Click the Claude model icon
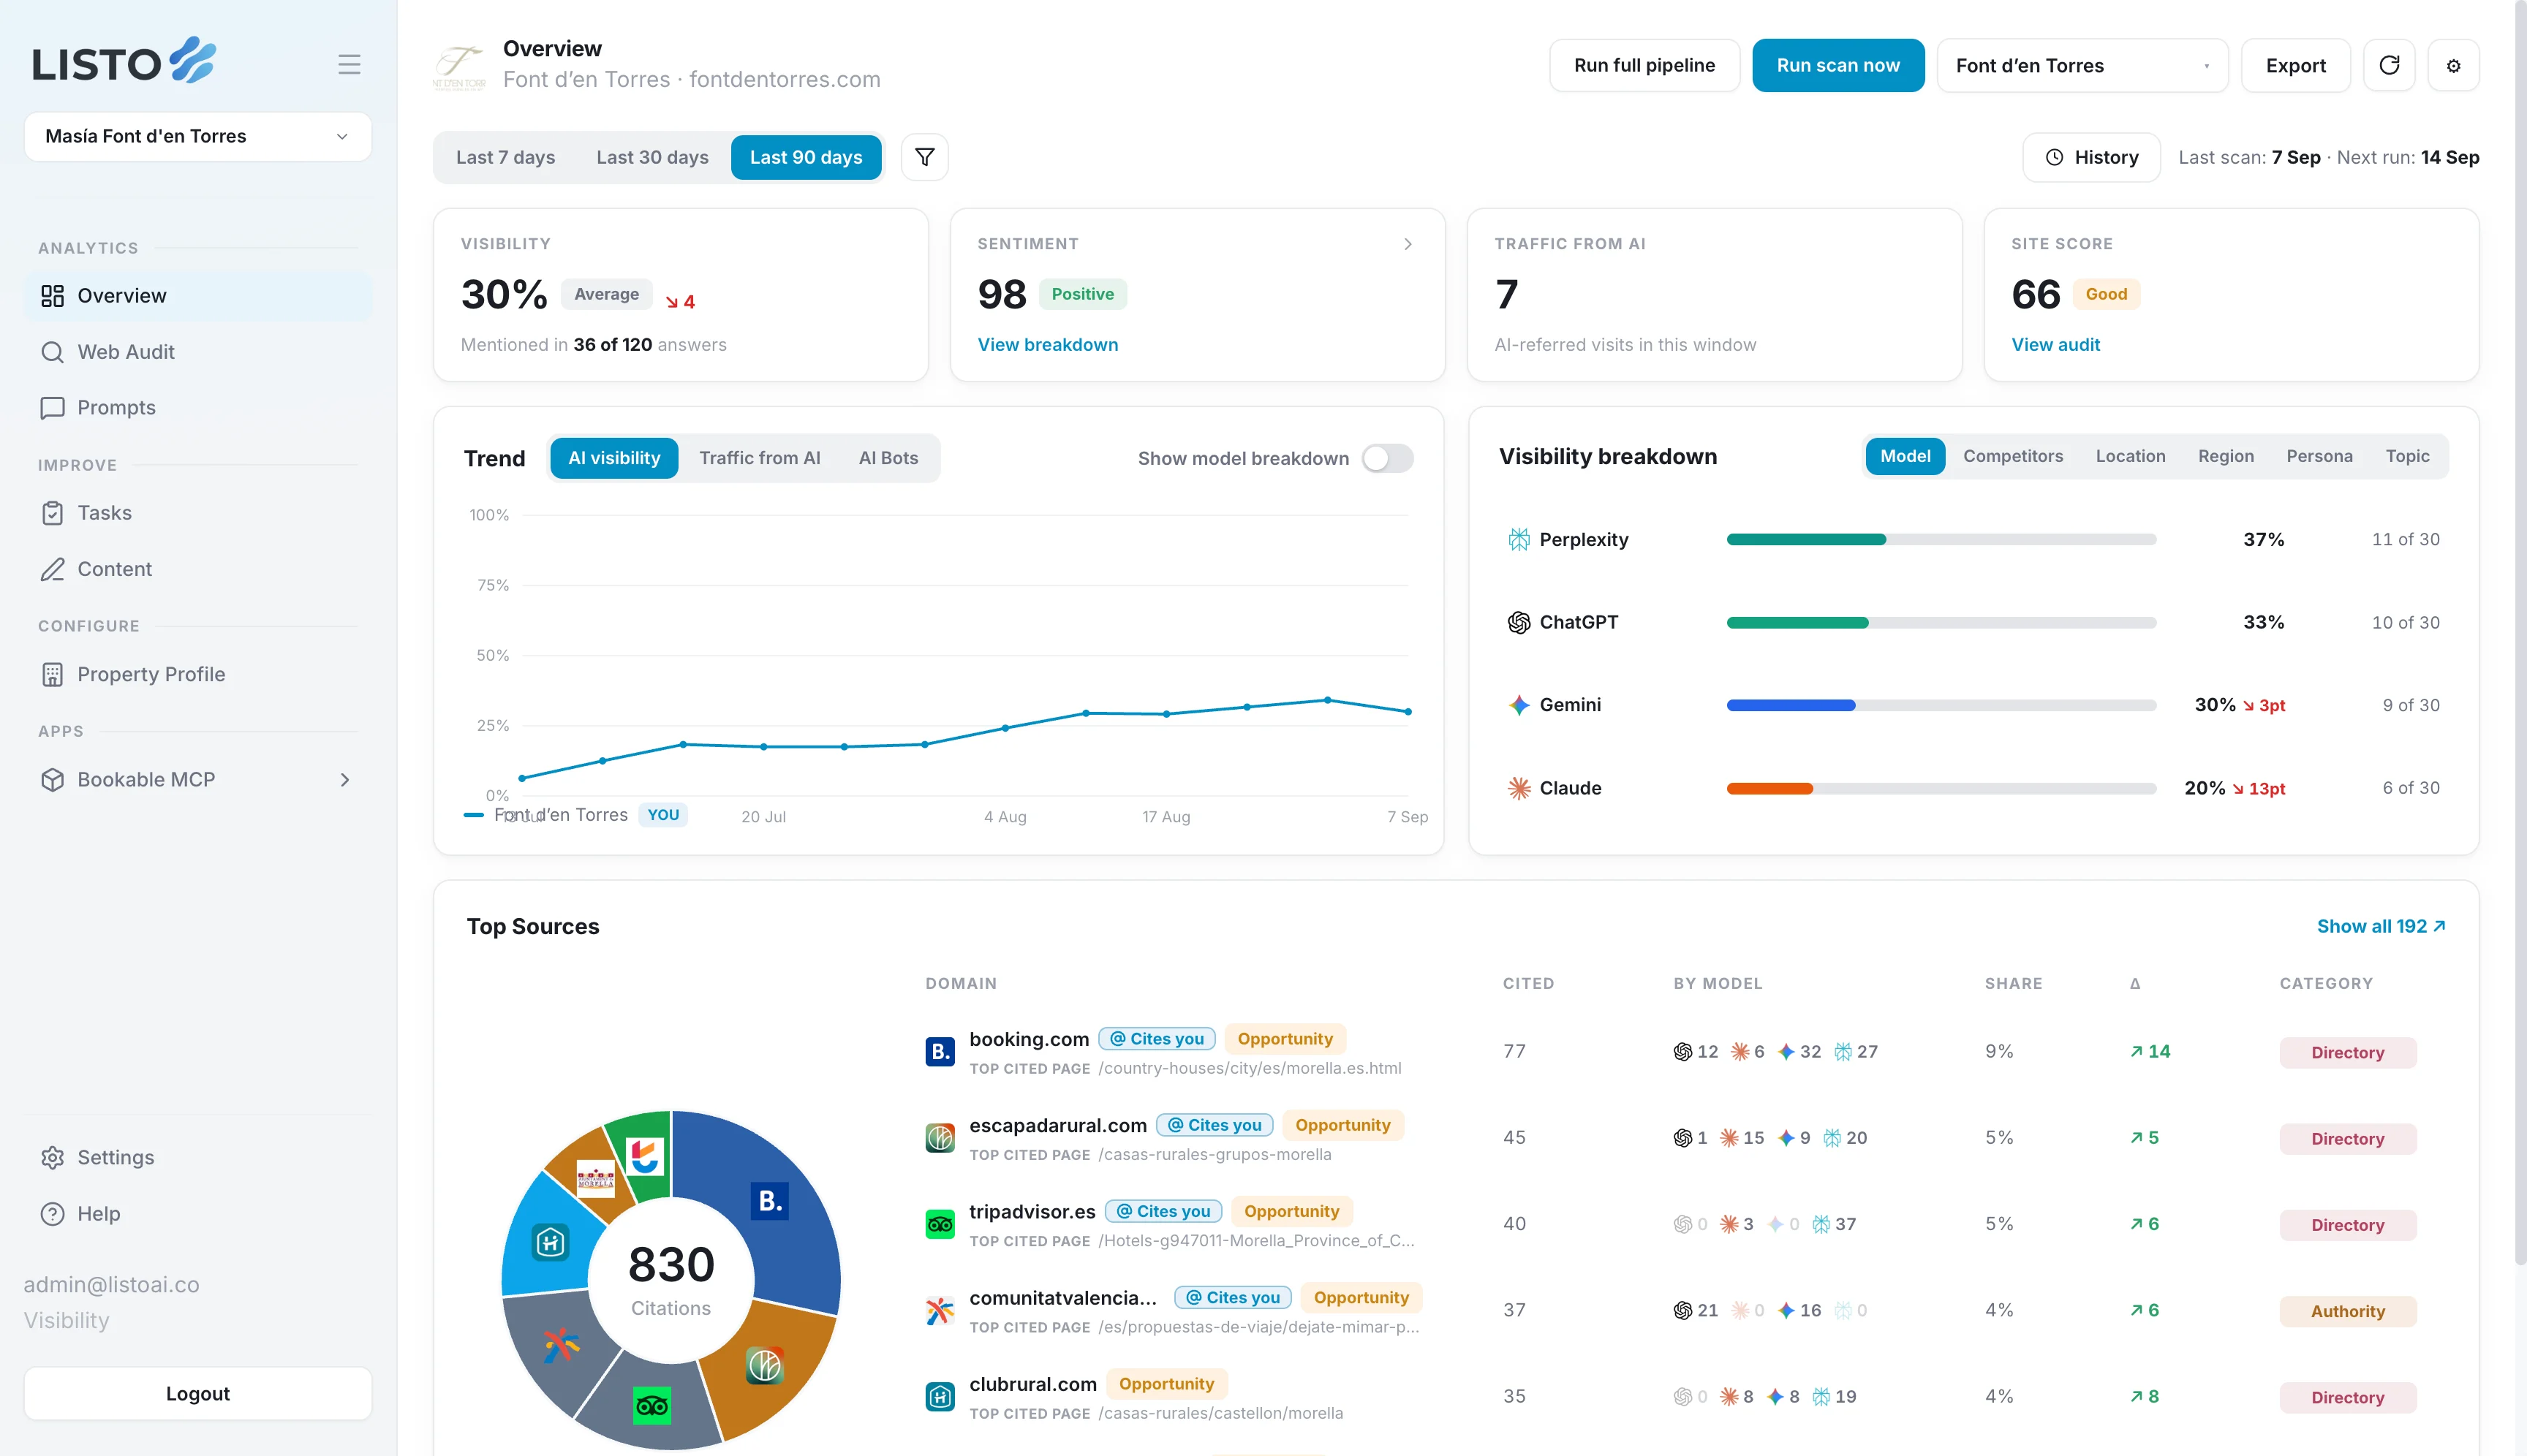 tap(1519, 788)
